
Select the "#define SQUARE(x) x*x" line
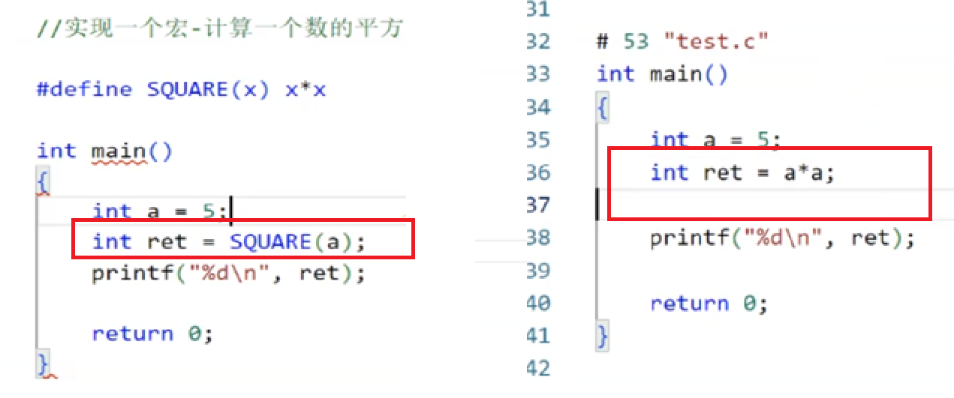click(182, 90)
